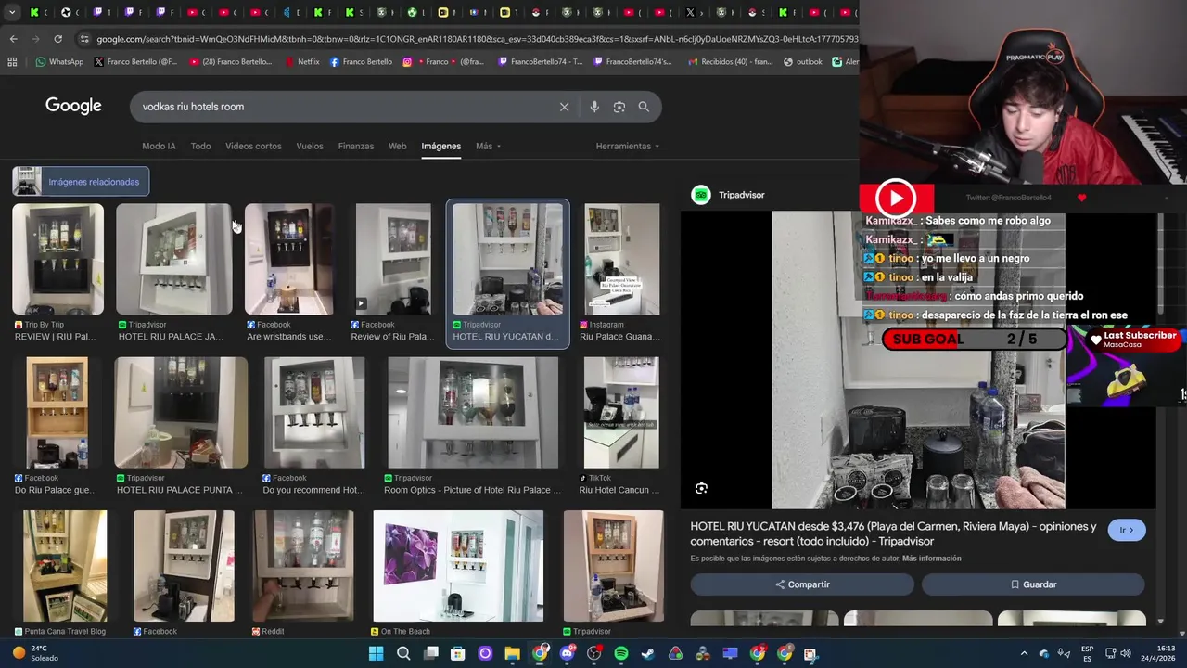1187x668 pixels.
Task: Open the Riu Palace Guana... Instagram thumbnail
Action: point(621,260)
